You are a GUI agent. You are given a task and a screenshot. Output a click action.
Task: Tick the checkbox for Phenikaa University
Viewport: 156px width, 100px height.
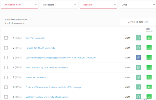pyautogui.click(x=6, y=77)
